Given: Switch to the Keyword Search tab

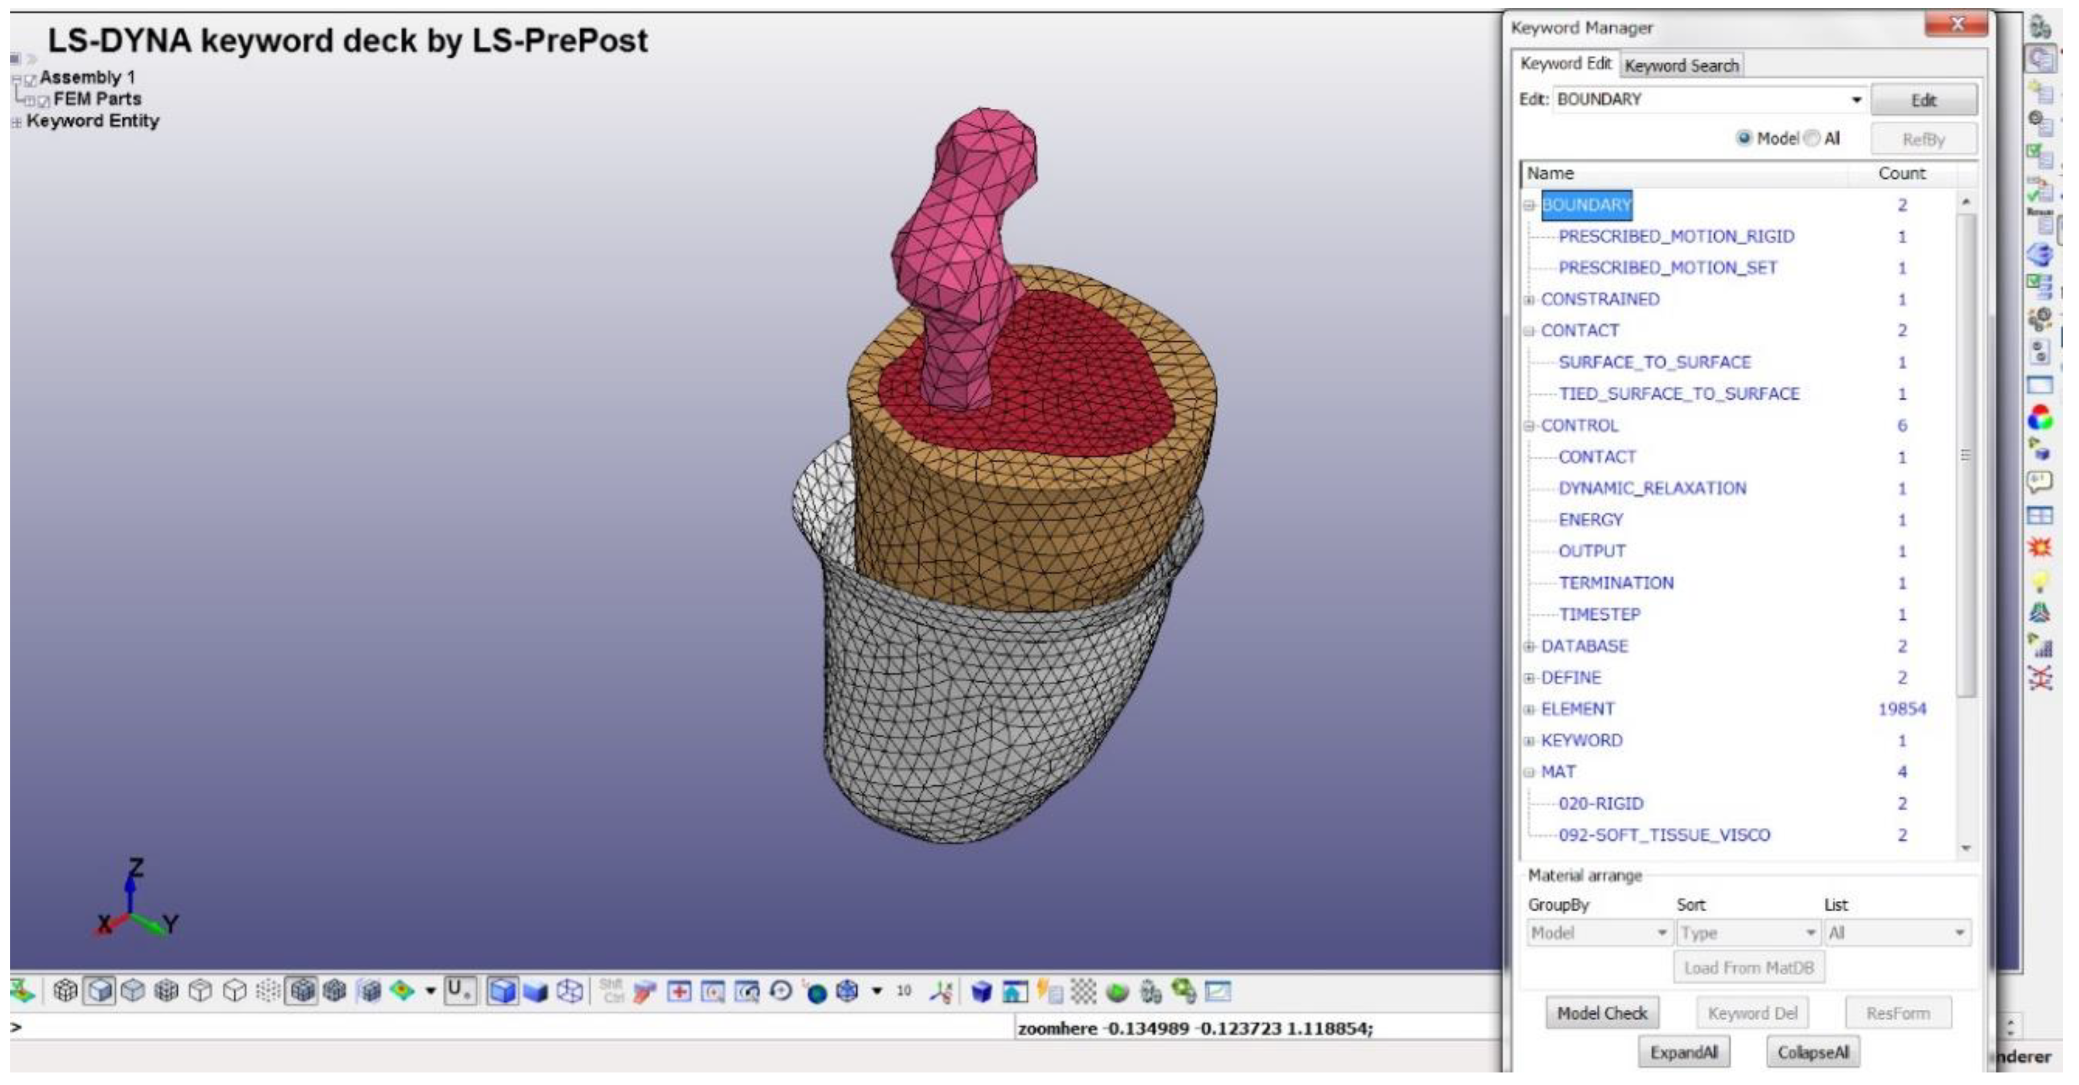Looking at the screenshot, I should [x=1682, y=66].
